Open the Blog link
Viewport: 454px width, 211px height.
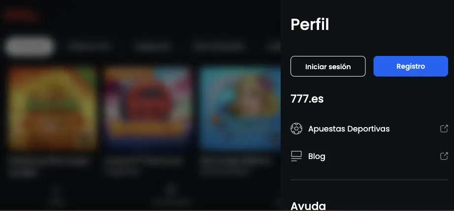(317, 157)
